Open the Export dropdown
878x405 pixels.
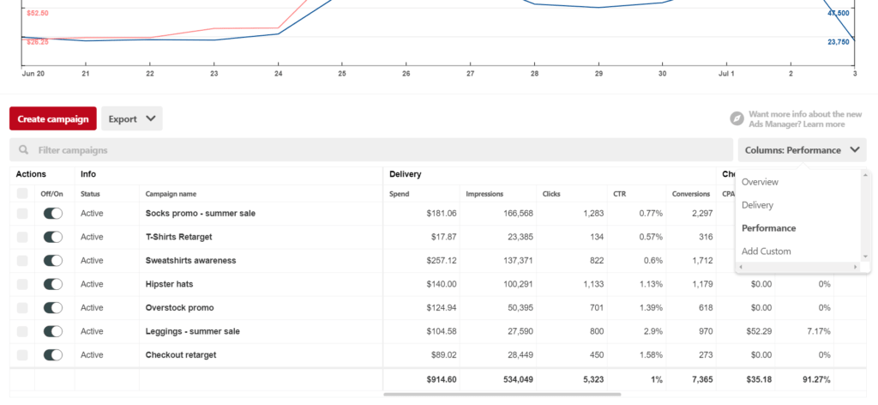[132, 118]
